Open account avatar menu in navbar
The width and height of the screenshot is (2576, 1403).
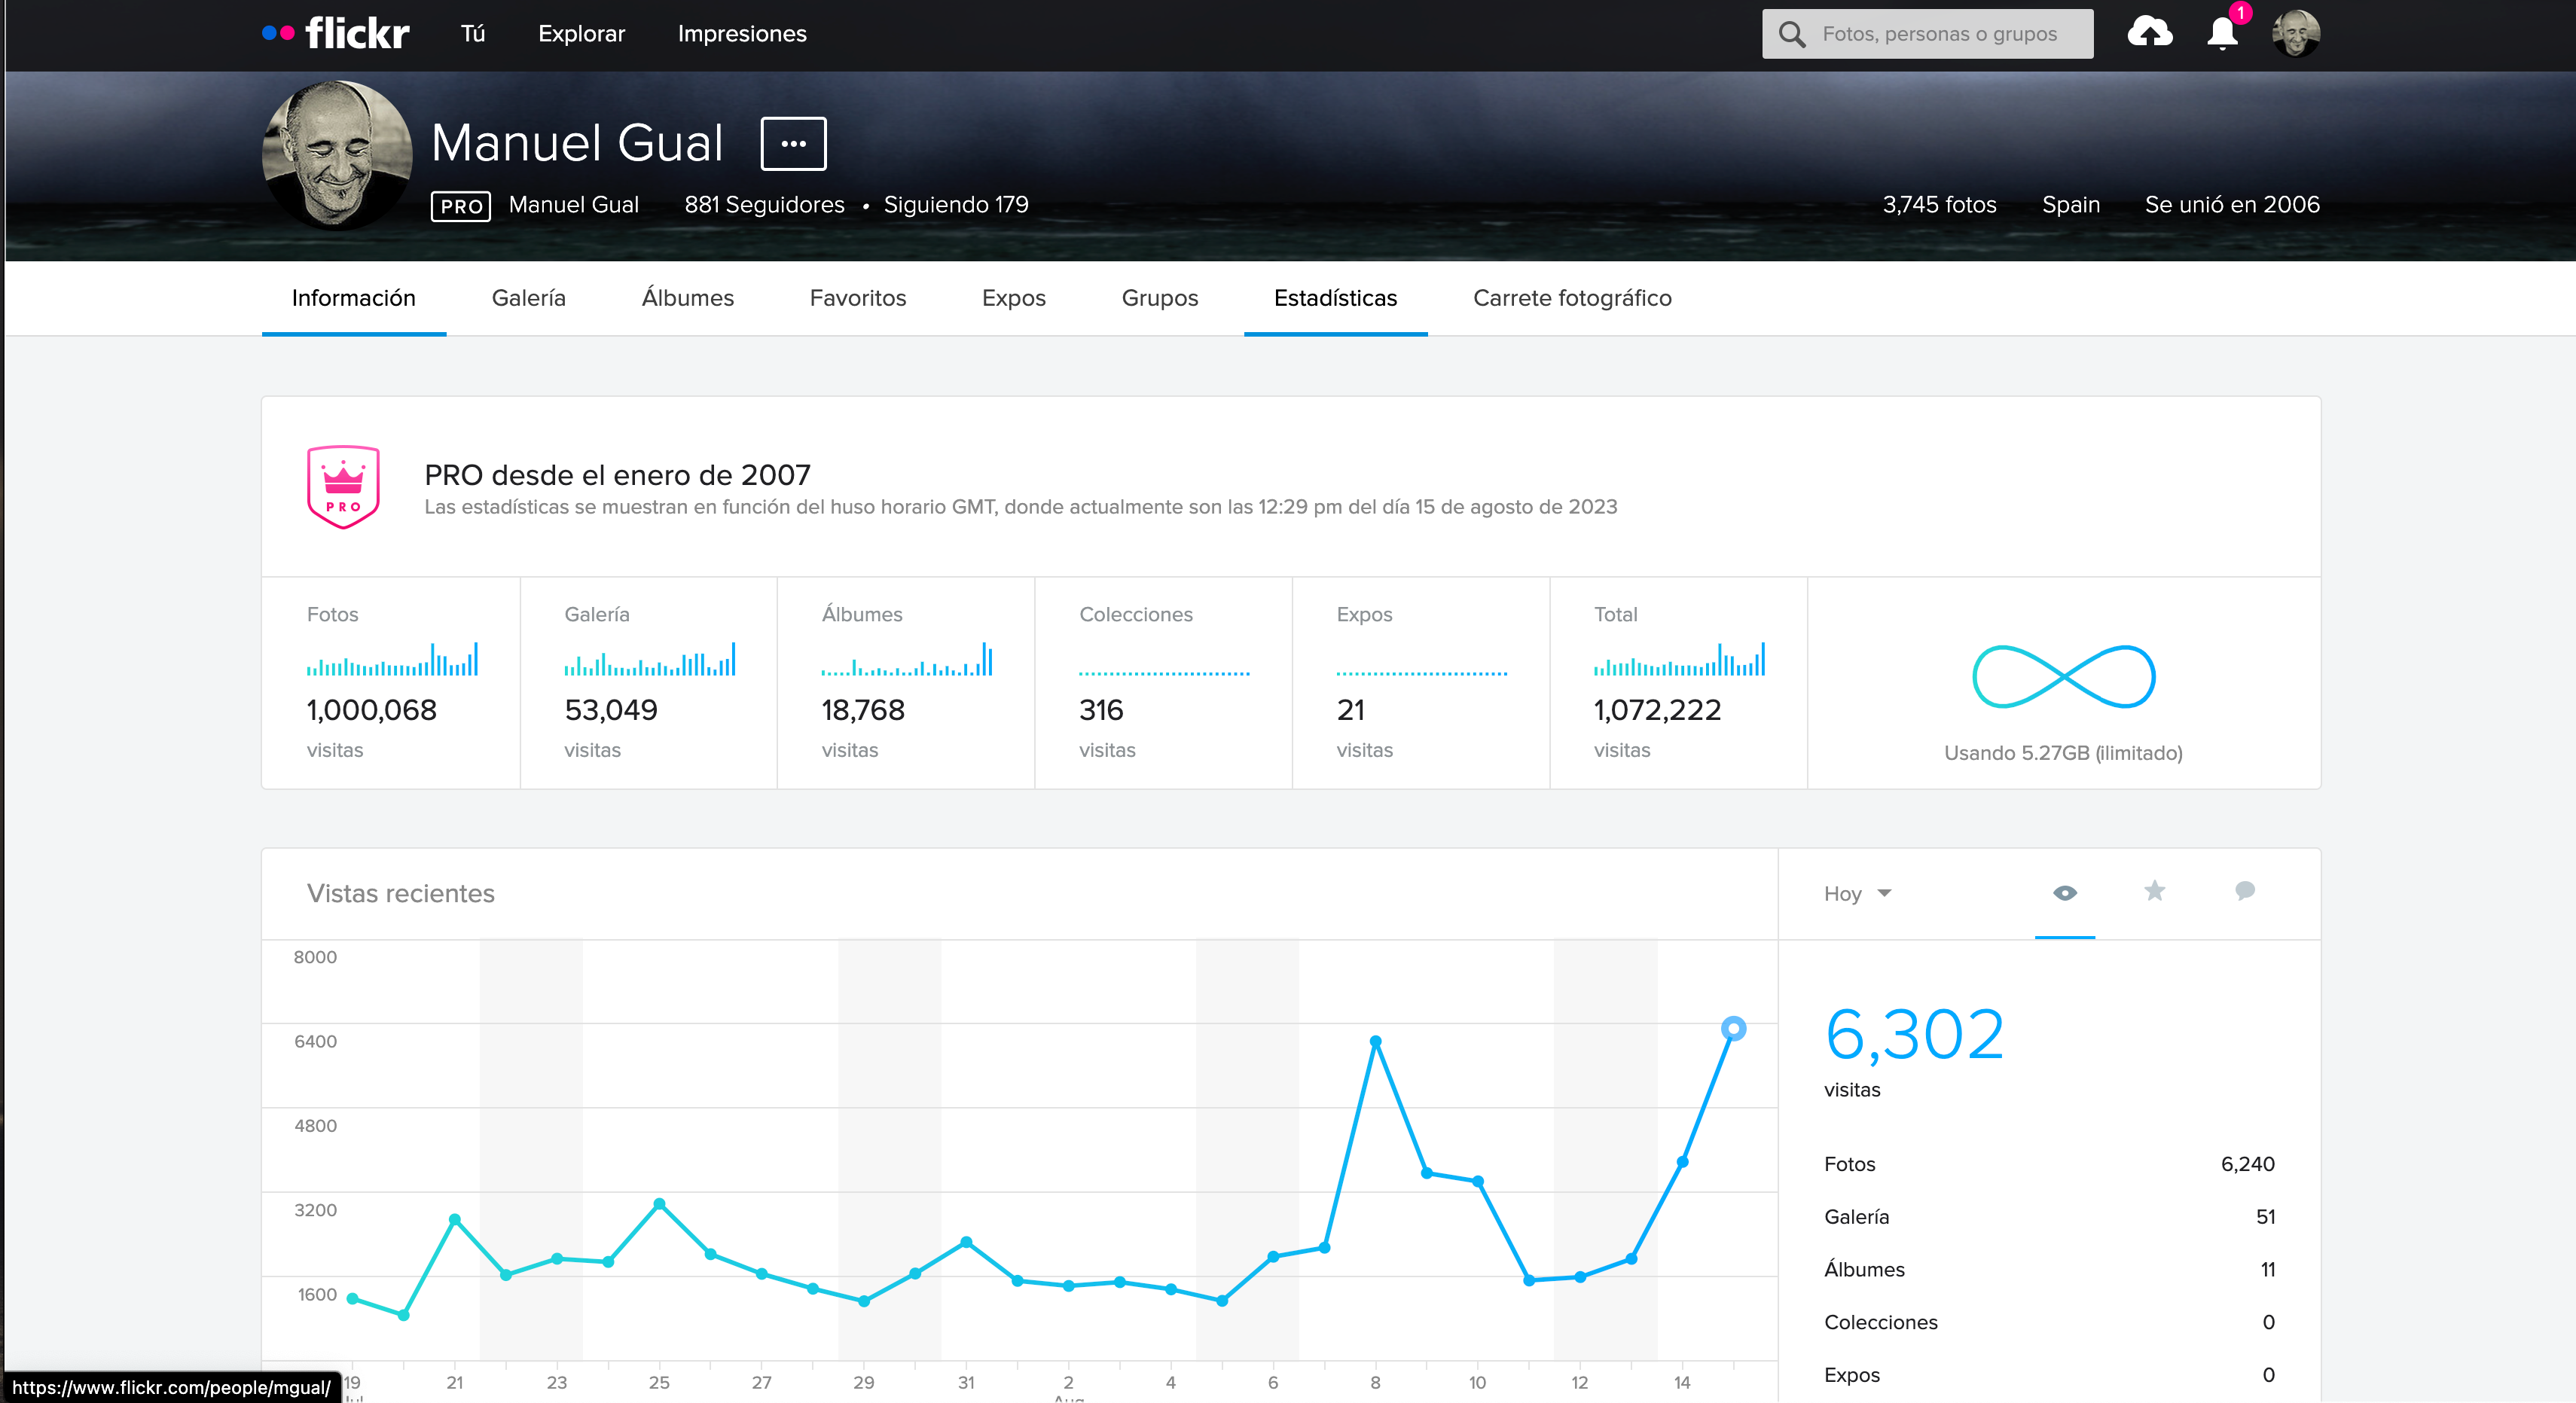(x=2295, y=34)
